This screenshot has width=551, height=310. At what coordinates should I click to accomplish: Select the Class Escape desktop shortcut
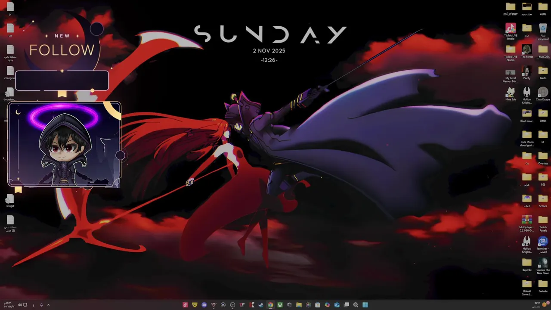[x=543, y=94]
